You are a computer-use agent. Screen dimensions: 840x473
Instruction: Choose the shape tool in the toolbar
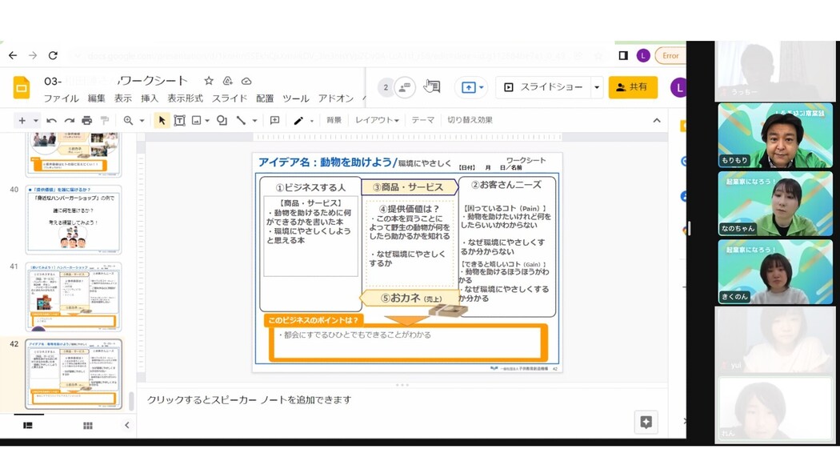(222, 121)
